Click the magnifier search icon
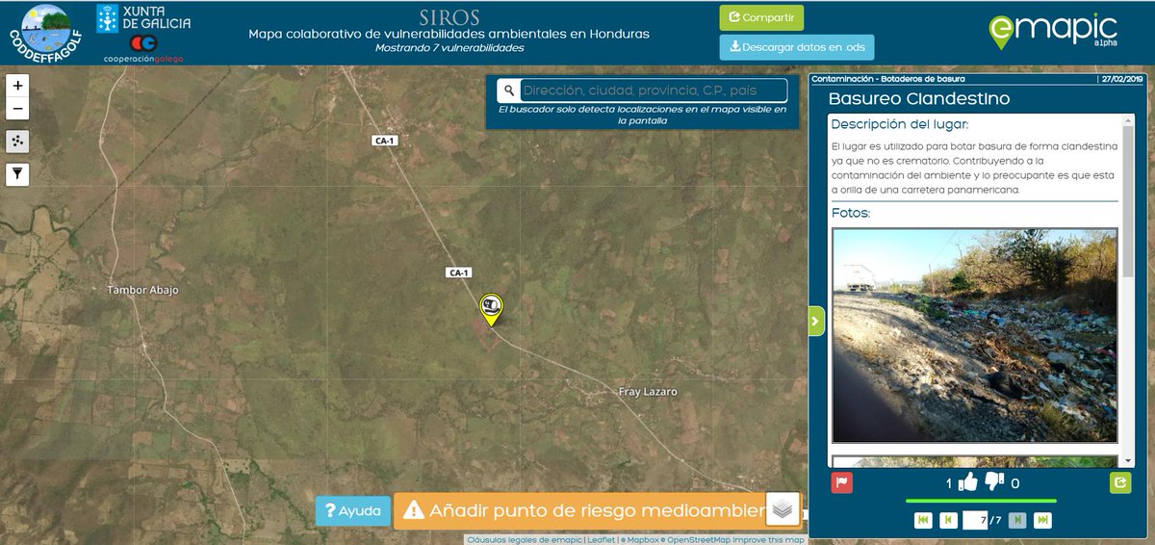The height and width of the screenshot is (545, 1155). [x=509, y=91]
